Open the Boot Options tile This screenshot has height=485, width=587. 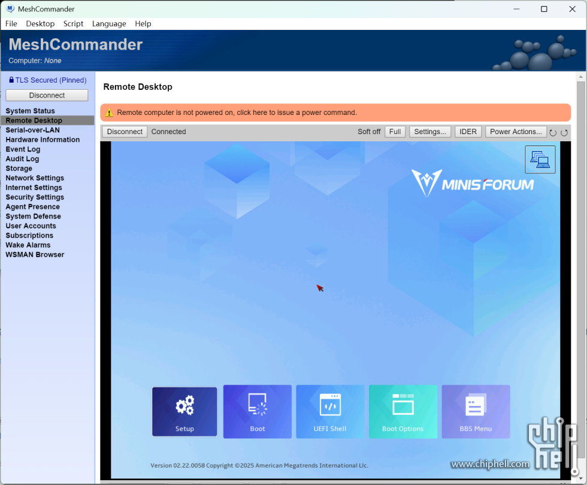[x=403, y=412]
